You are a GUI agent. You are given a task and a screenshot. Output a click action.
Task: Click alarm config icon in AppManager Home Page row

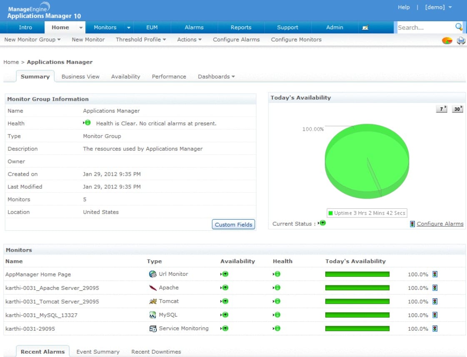click(x=435, y=274)
